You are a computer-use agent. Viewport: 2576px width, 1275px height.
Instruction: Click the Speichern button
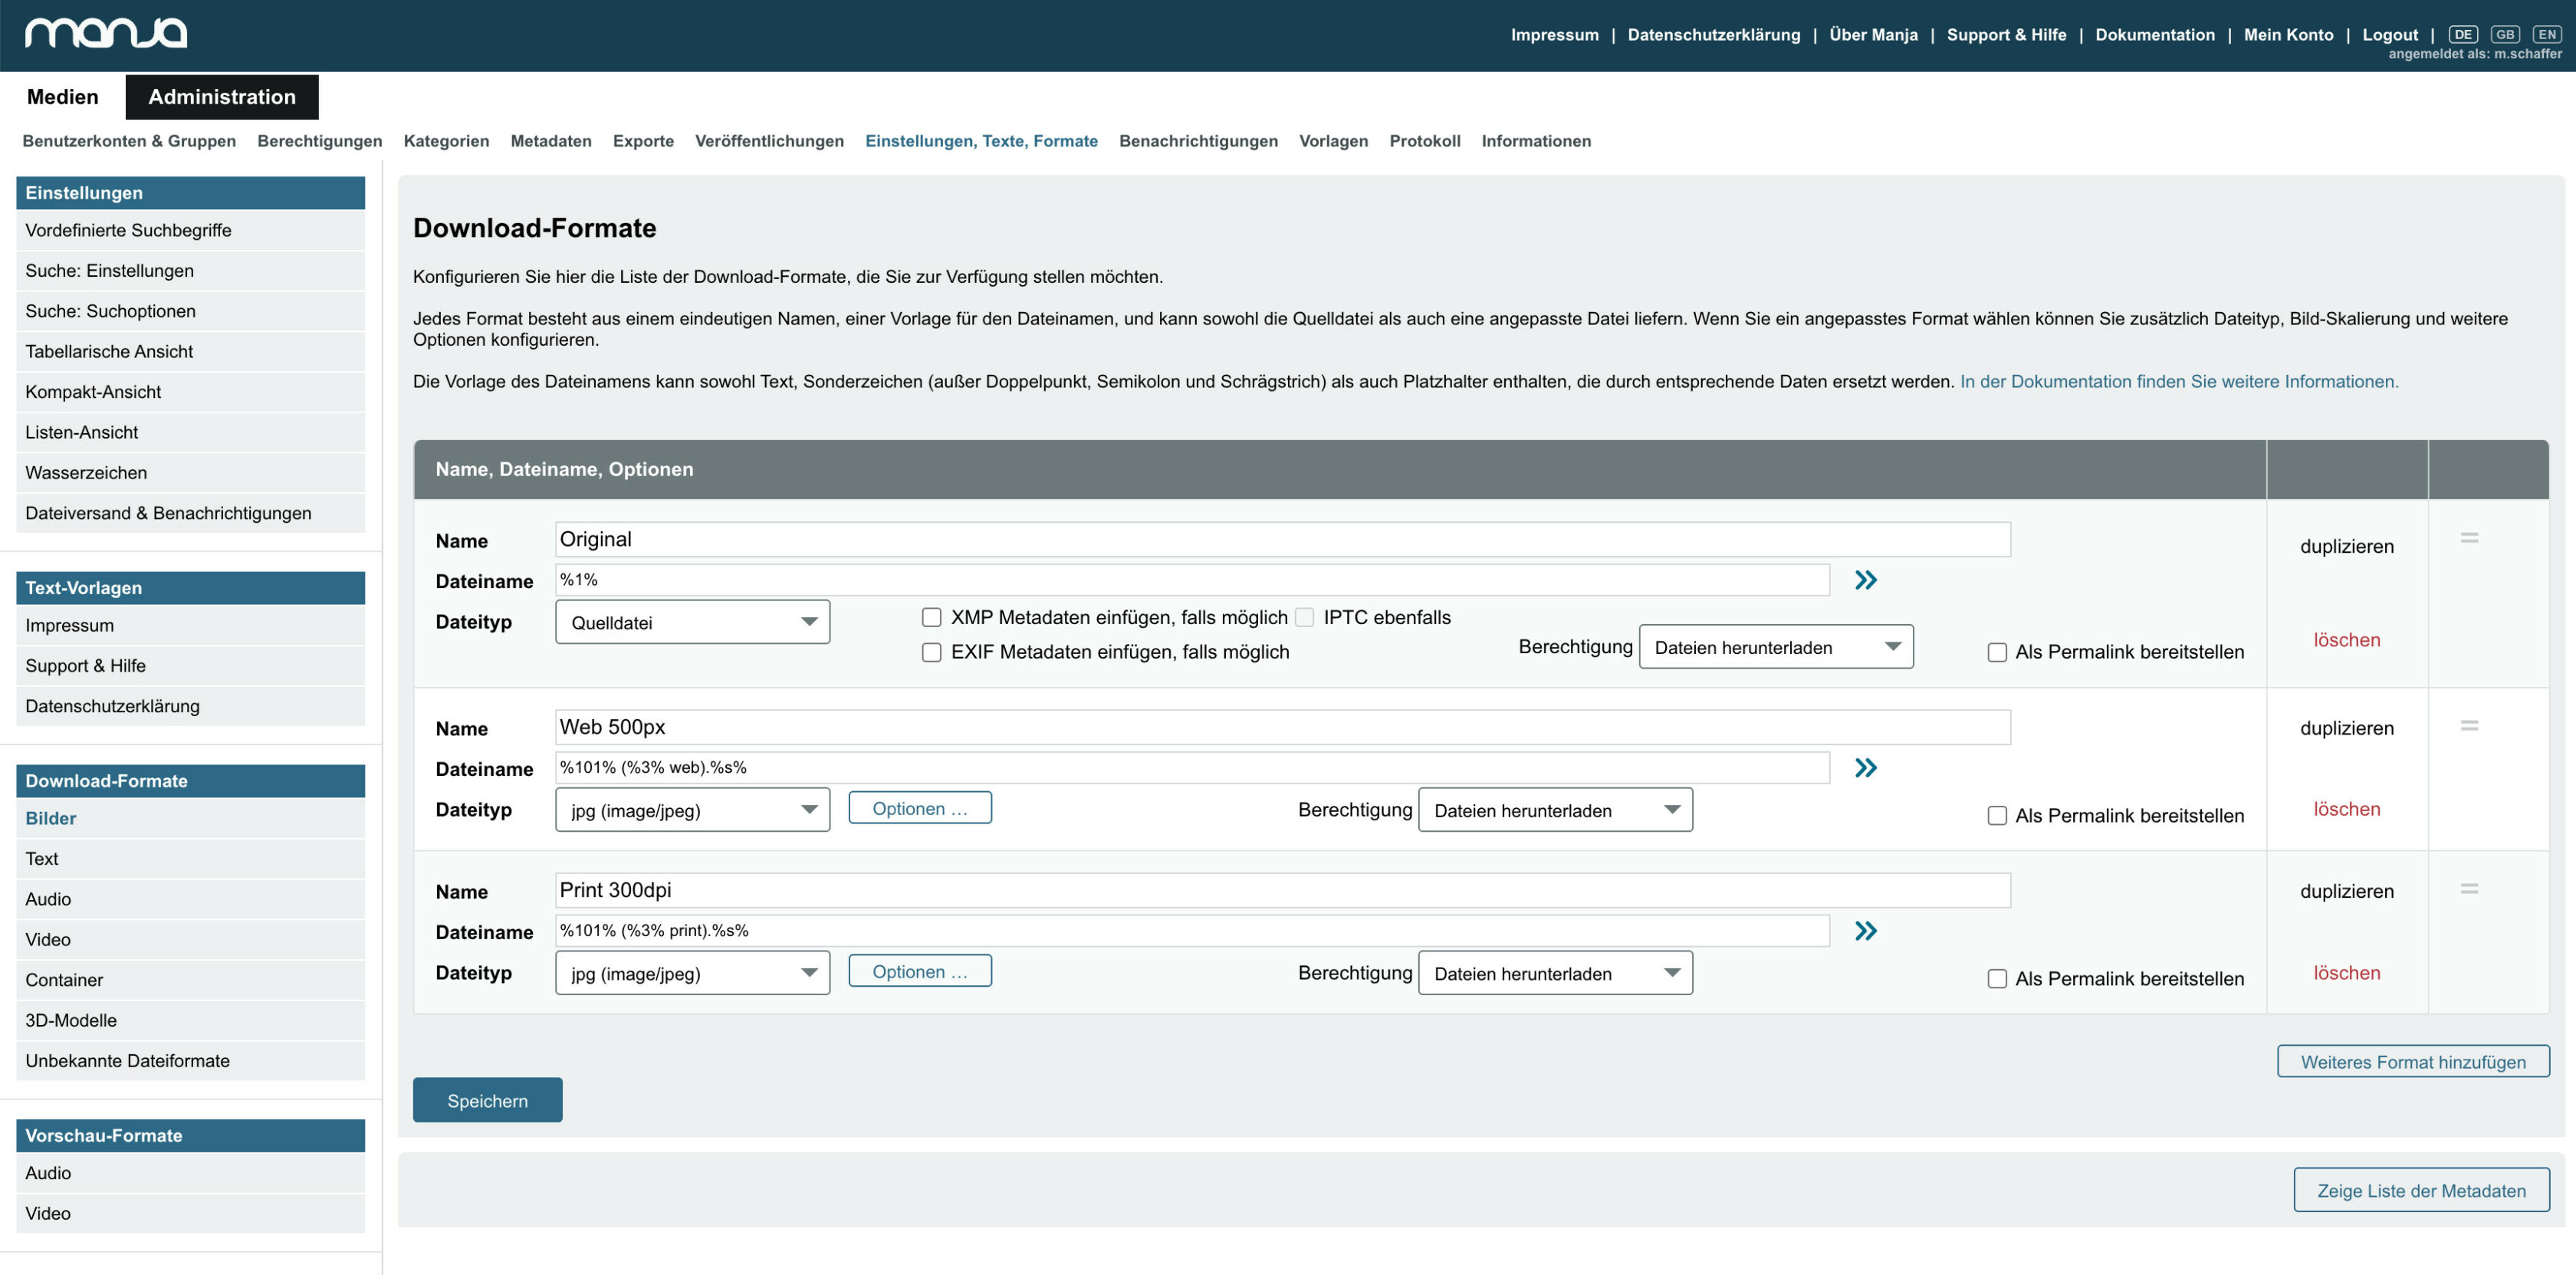(x=487, y=1100)
